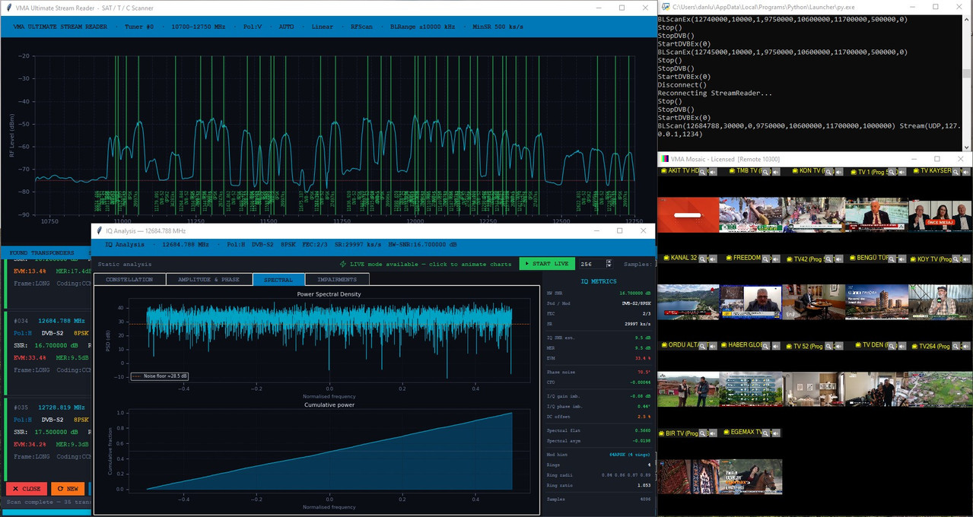
Task: Select the KOY TV video thumbnail
Action: 940,302
